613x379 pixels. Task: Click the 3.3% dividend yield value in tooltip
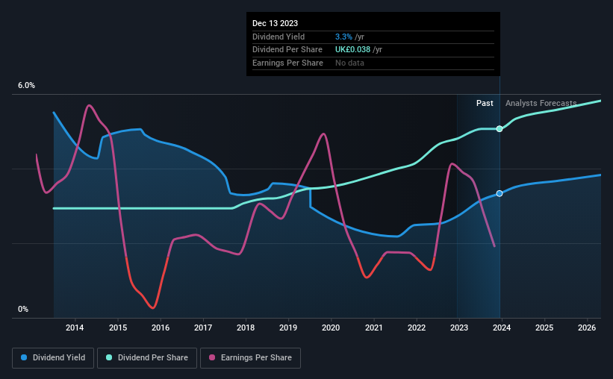coord(343,37)
